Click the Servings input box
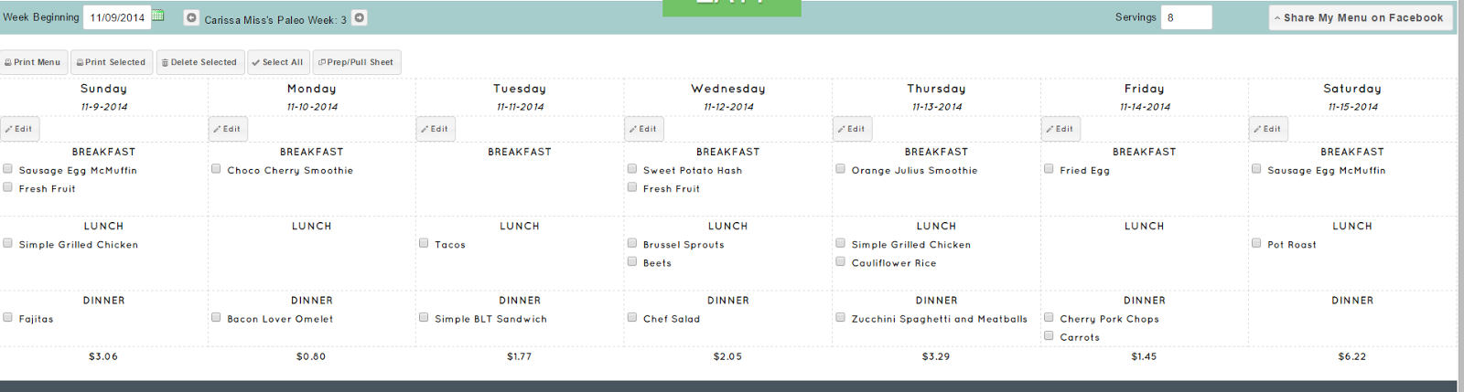Screen dimensions: 1464x392 (x=1186, y=17)
